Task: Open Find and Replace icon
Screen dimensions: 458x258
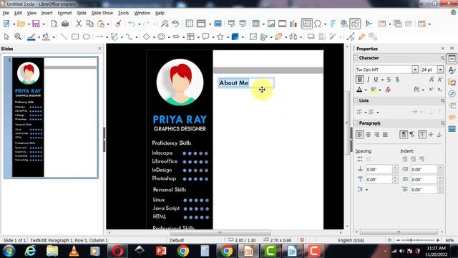Action: tap(165, 24)
